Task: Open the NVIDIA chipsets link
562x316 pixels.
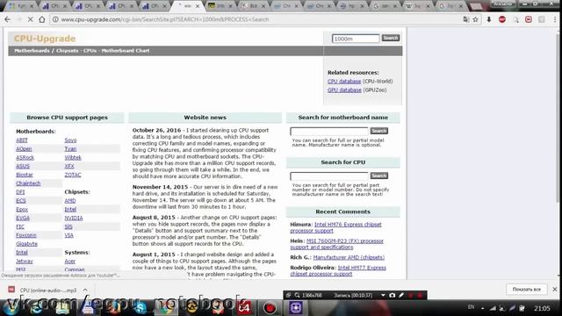Action: coord(74,218)
